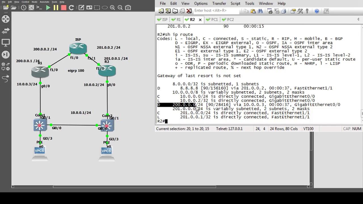Select R2 router on topology canvas
The width and height of the screenshot is (363, 204).
(x=107, y=71)
